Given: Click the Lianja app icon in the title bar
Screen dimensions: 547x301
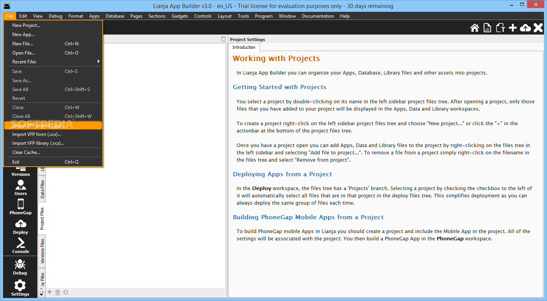Looking at the screenshot, I should pos(7,6).
